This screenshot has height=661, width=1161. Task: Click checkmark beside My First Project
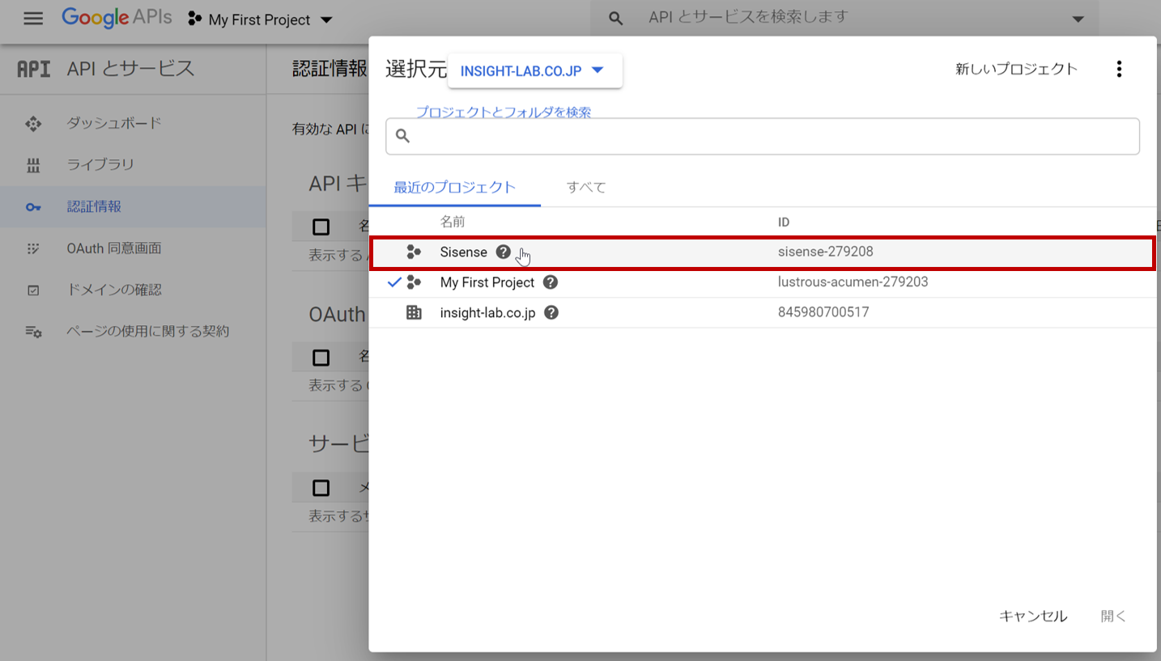point(394,282)
